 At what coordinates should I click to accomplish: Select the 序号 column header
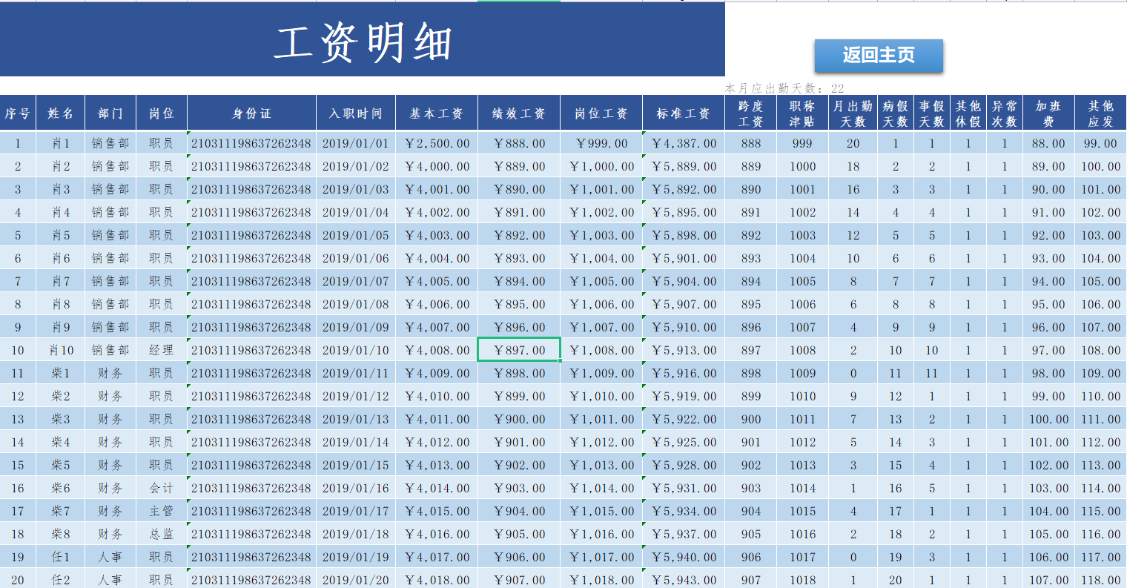[x=18, y=111]
